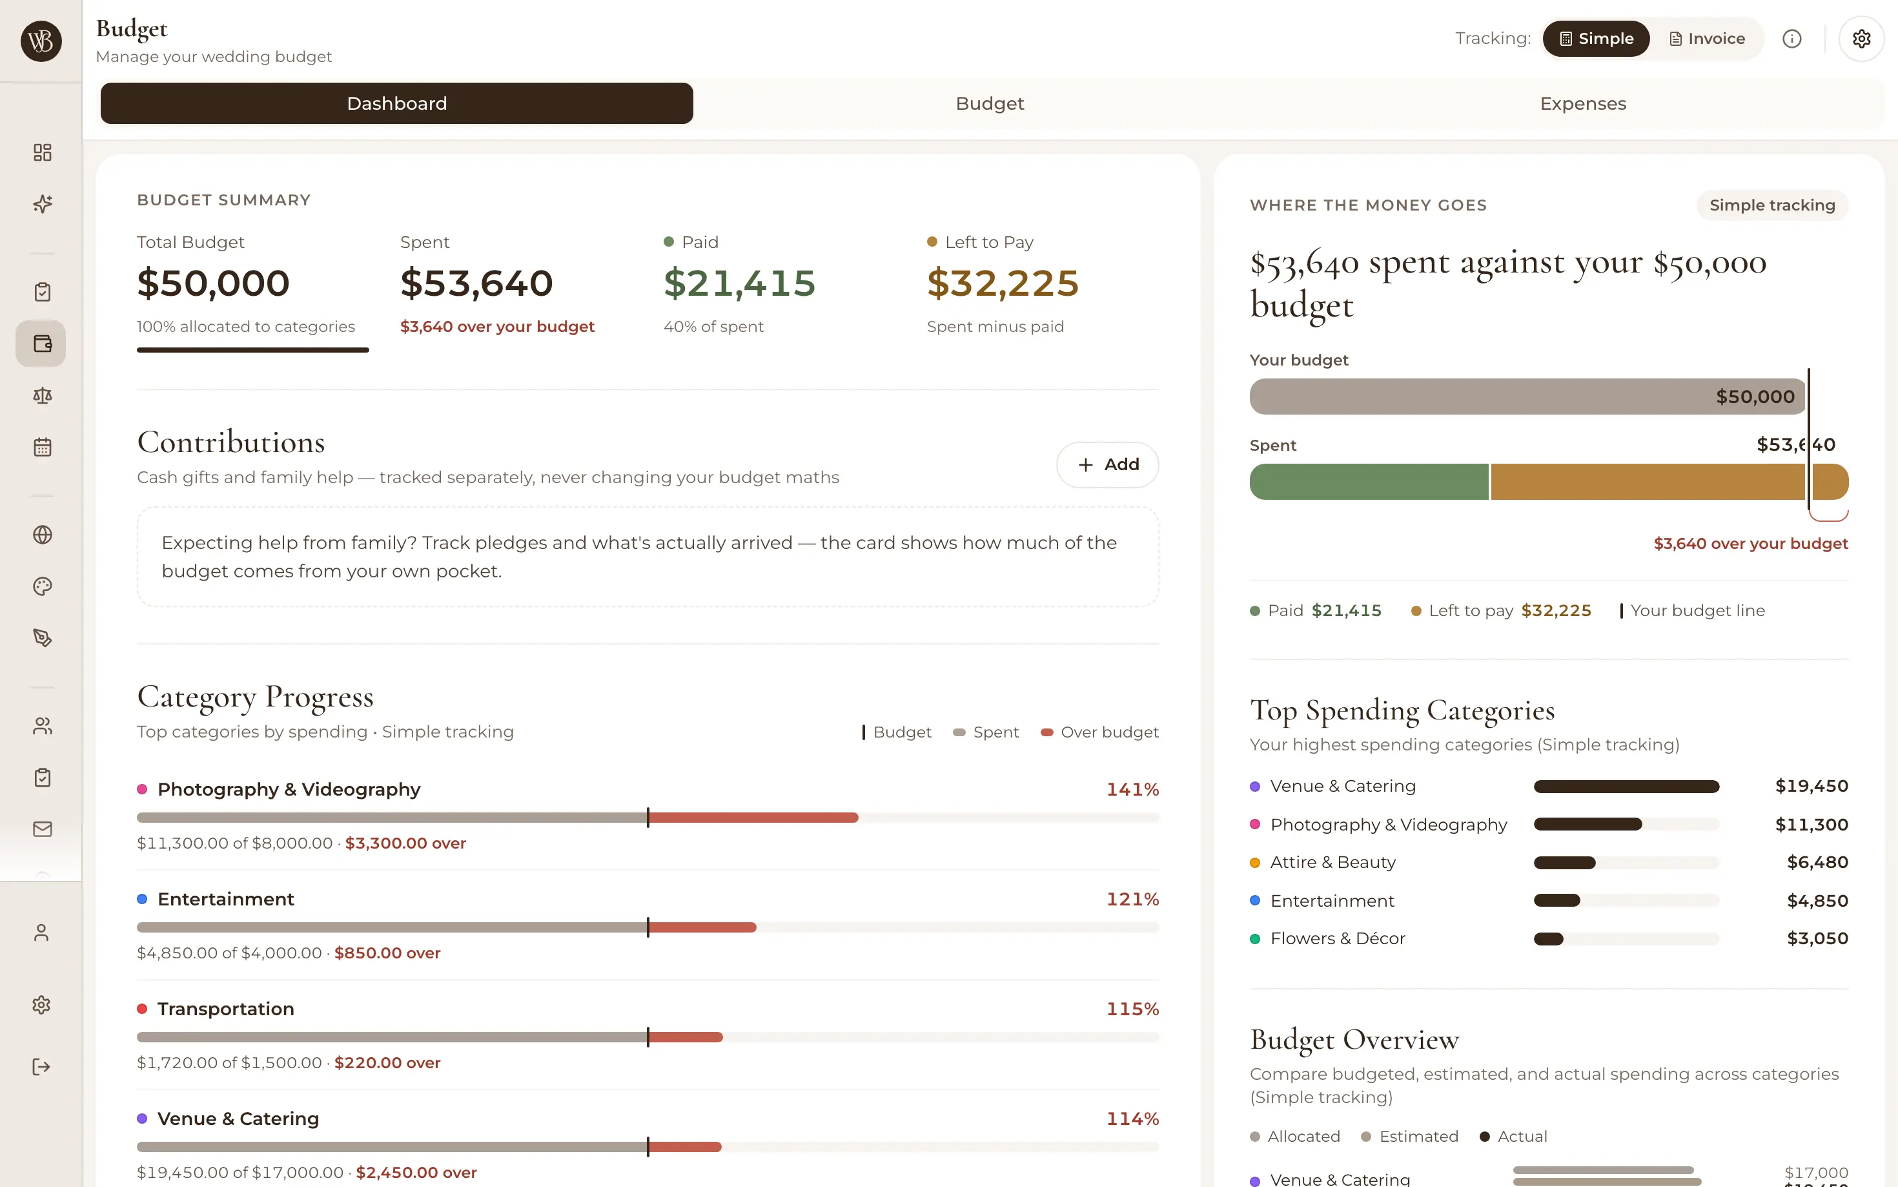Screen dimensions: 1898x1187
Task: Switch tracking mode to Invoice
Action: pyautogui.click(x=1706, y=39)
